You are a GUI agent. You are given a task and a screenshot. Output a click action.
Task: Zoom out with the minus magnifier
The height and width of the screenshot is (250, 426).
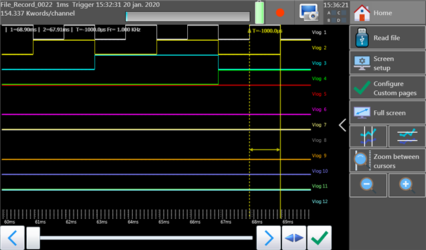click(x=368, y=185)
